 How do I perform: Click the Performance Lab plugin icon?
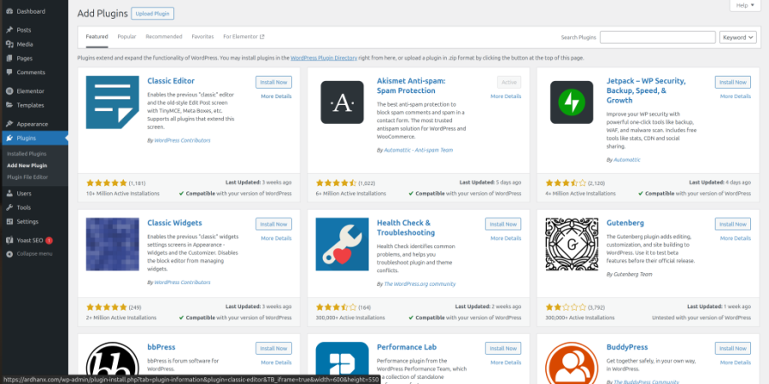pos(342,363)
